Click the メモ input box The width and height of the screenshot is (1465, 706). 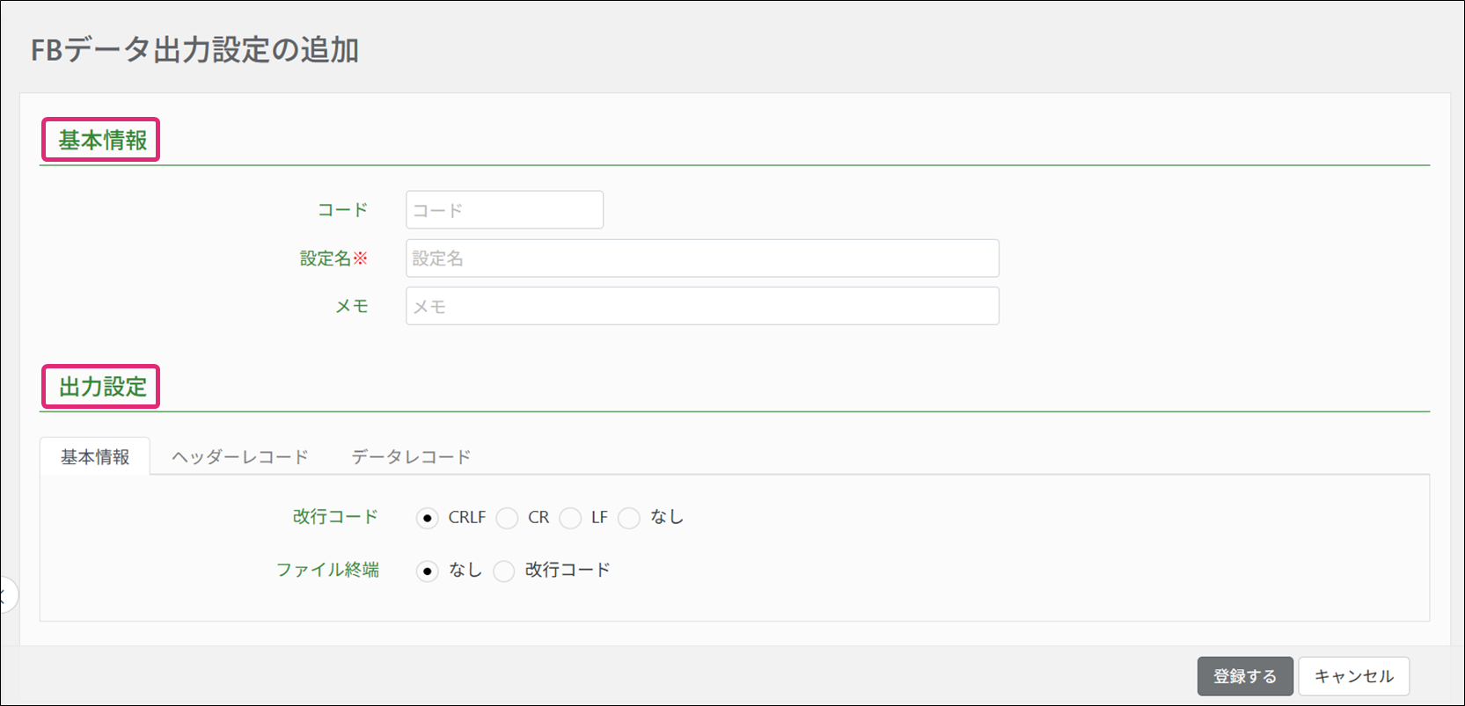tap(702, 306)
